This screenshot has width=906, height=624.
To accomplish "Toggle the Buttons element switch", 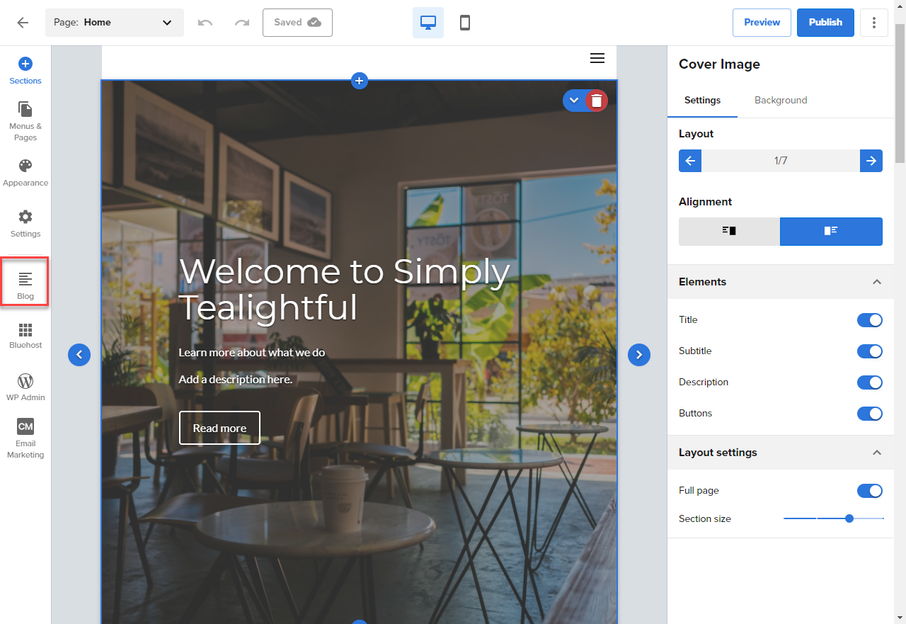I will click(870, 414).
